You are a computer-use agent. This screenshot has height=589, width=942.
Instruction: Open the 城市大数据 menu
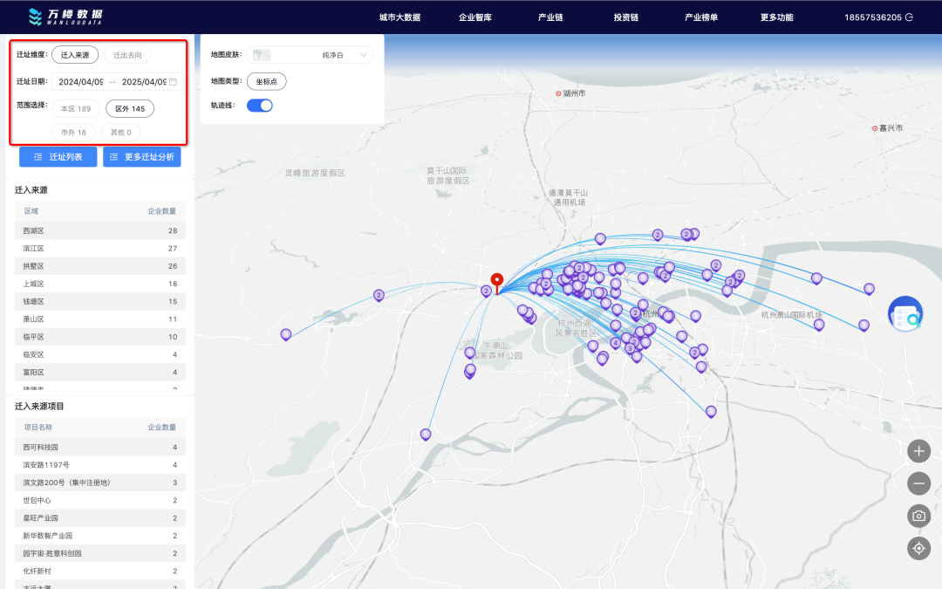[399, 17]
